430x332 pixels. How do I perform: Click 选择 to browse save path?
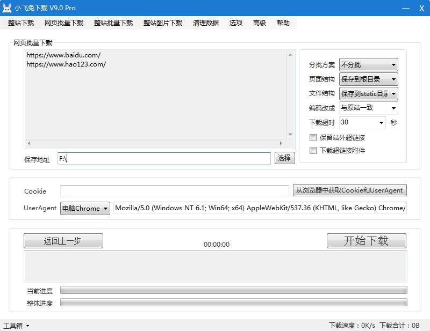[x=285, y=158]
